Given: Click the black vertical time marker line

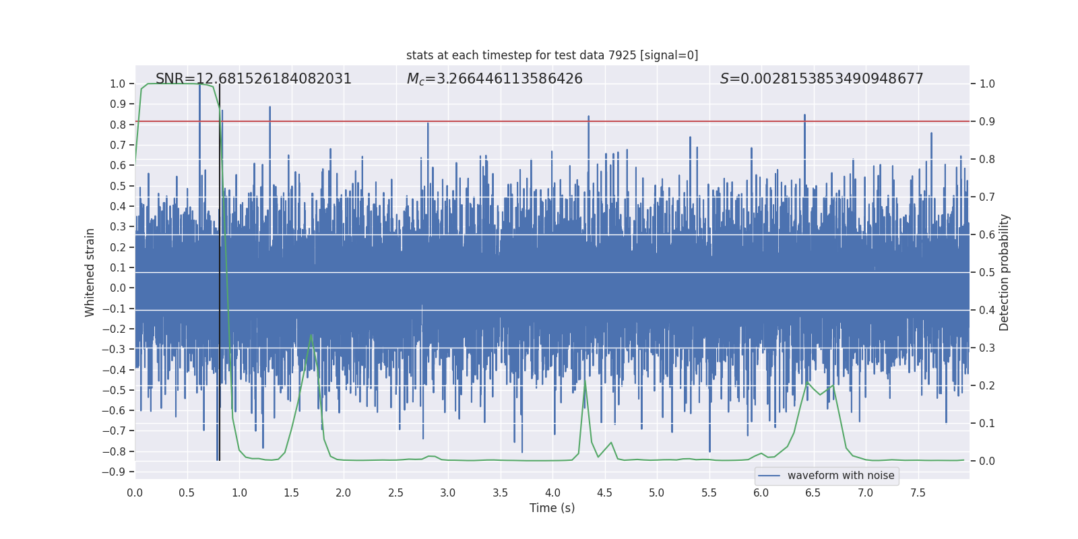Looking at the screenshot, I should (220, 272).
